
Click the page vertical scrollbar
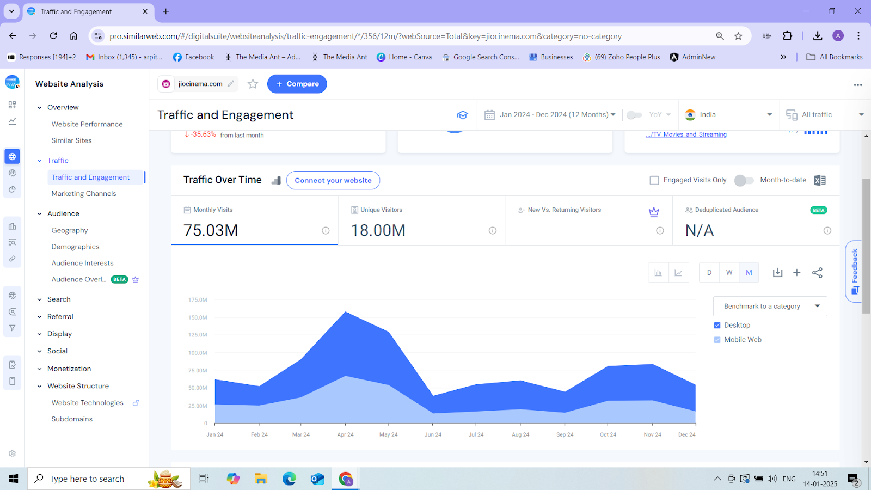pyautogui.click(x=866, y=246)
